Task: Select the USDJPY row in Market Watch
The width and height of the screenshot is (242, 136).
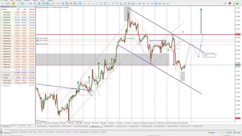Action: [x=18, y=23]
